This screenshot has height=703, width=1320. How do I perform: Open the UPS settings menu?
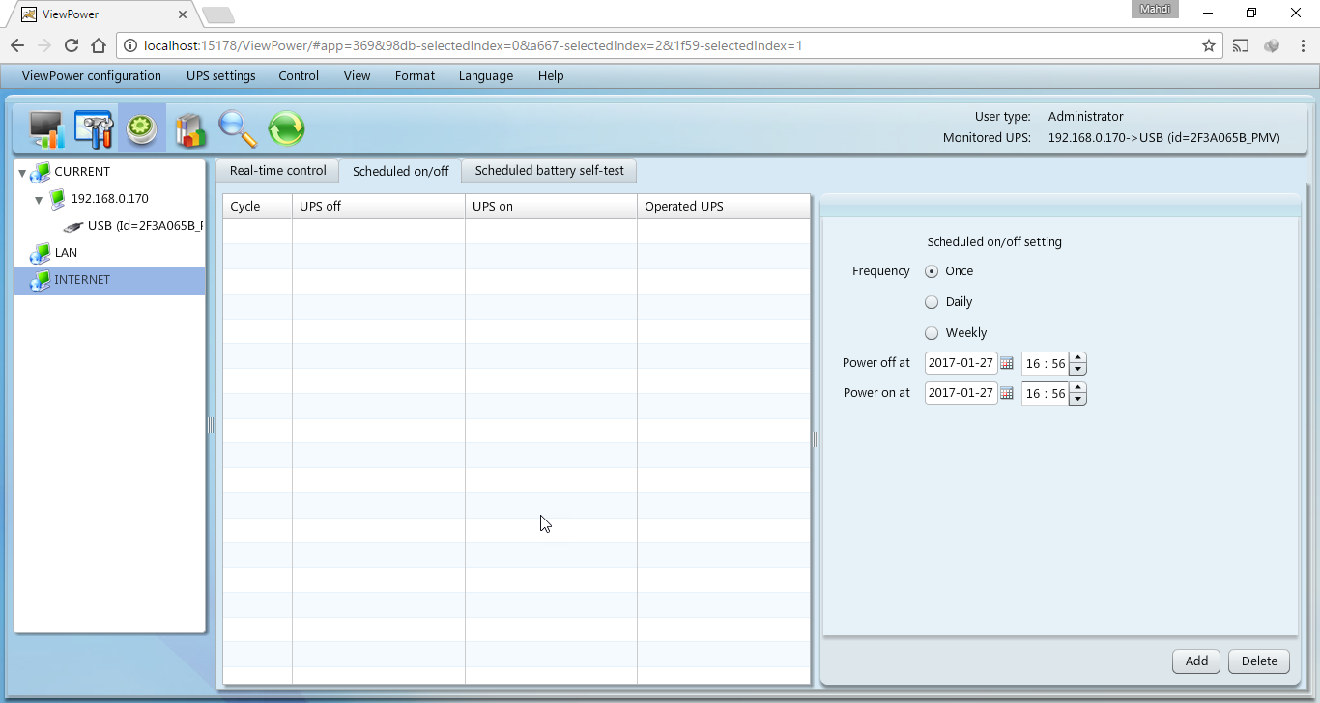[220, 76]
